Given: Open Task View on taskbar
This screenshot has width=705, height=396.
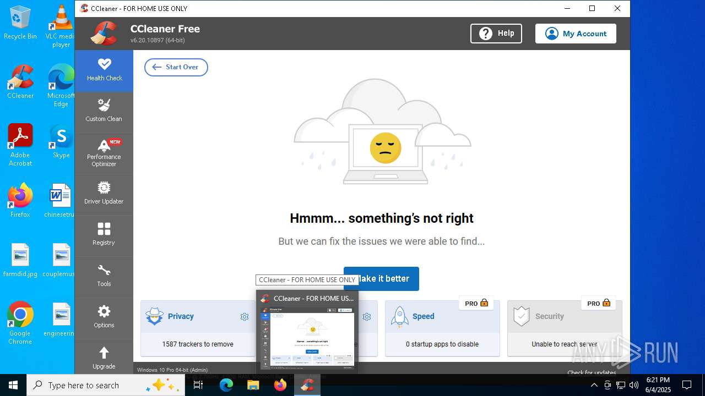Looking at the screenshot, I should tap(198, 385).
